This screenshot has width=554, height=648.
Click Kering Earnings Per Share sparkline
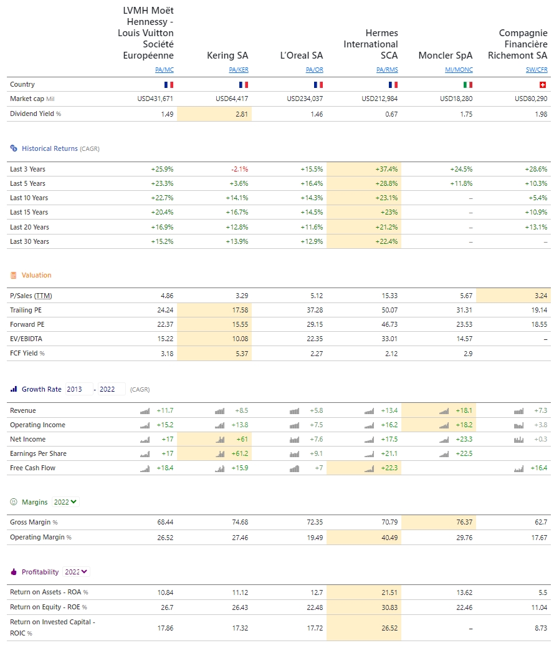tap(219, 454)
